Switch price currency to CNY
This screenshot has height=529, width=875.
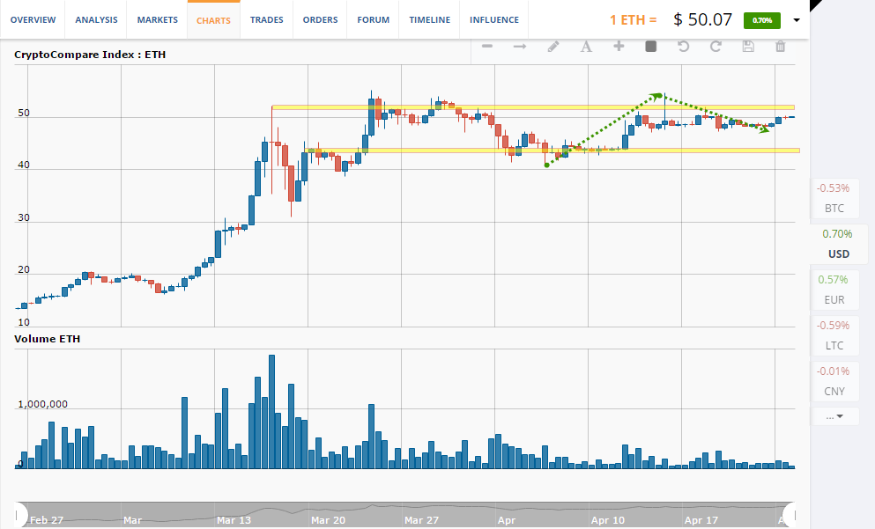coord(834,381)
